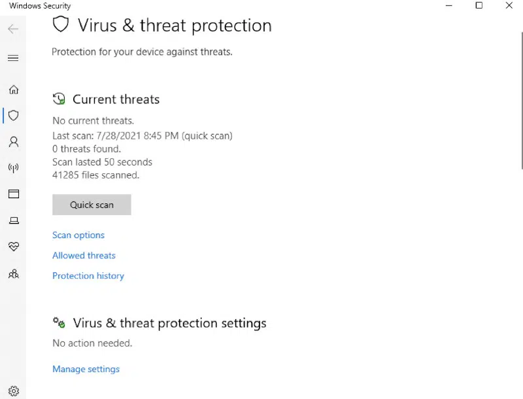Open Firewall & network protection section
The height and width of the screenshot is (399, 523).
[14, 168]
